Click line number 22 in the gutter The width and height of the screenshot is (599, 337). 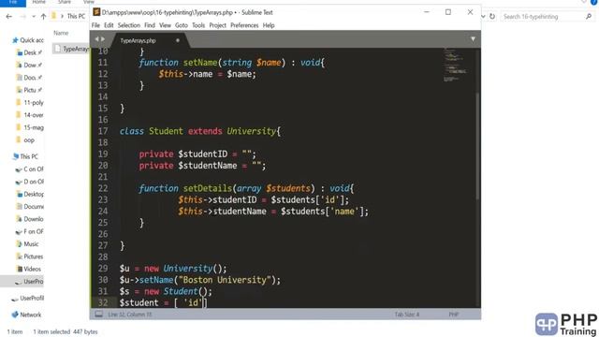103,188
